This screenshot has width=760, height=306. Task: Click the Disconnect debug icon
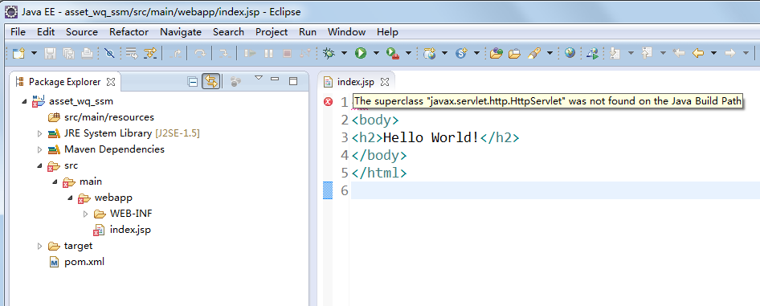[305, 53]
